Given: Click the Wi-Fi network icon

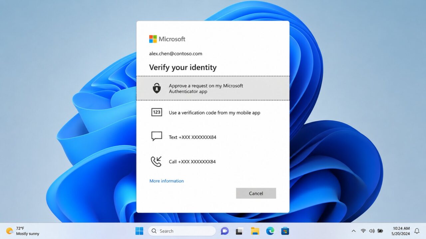Looking at the screenshot, I should click(x=363, y=231).
